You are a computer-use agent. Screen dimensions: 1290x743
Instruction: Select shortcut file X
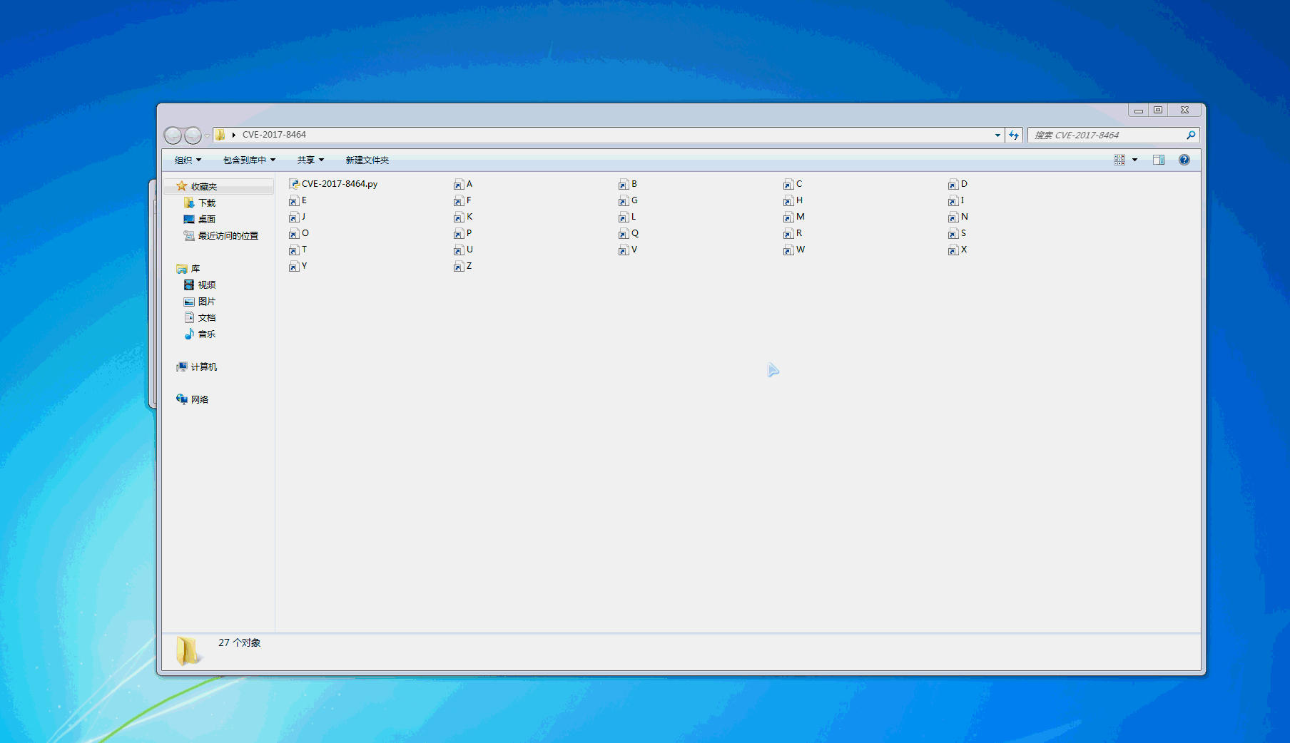(x=958, y=250)
